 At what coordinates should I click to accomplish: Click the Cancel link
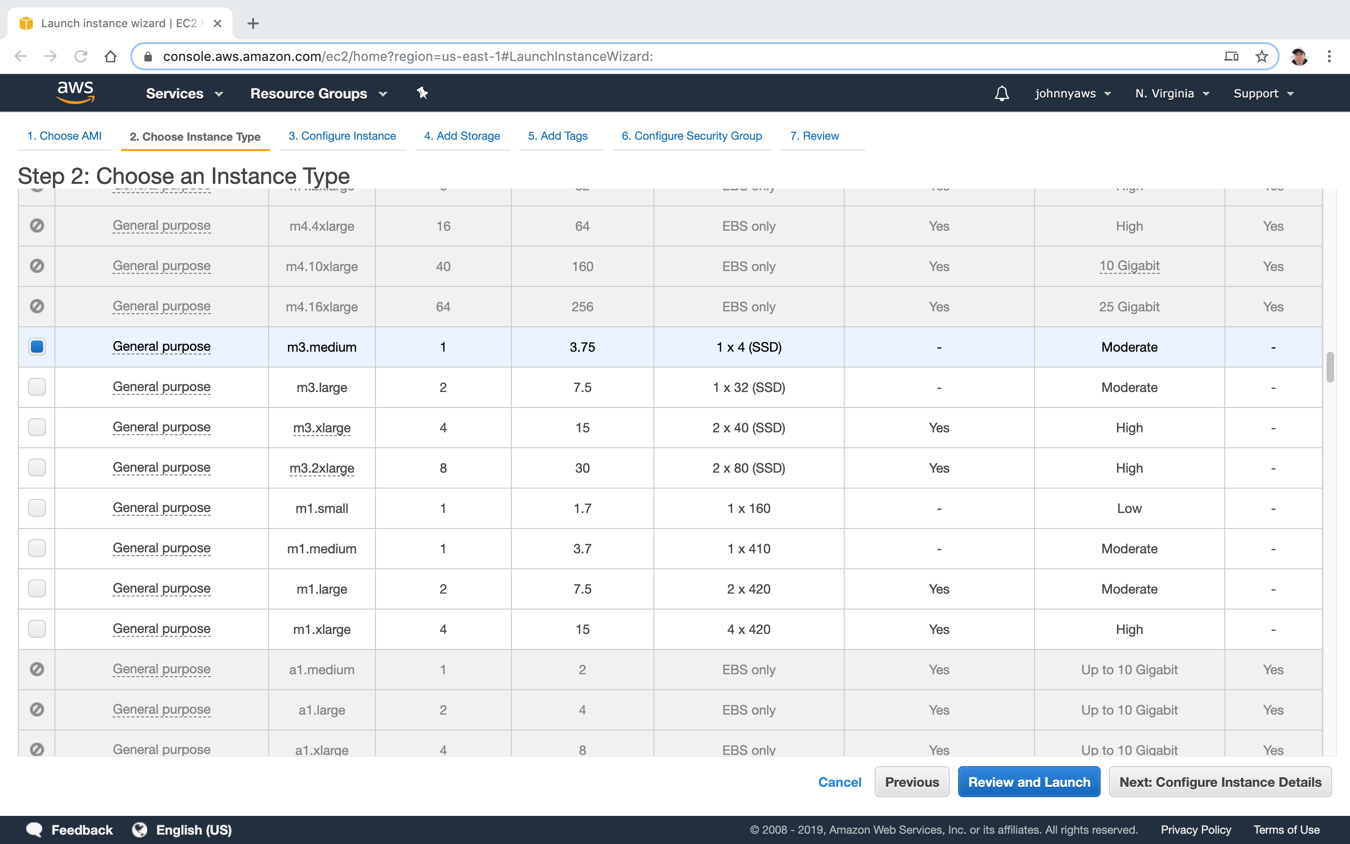tap(840, 782)
